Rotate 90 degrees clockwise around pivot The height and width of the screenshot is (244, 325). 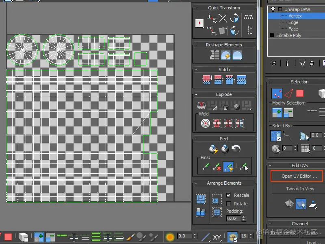[x=234, y=31]
